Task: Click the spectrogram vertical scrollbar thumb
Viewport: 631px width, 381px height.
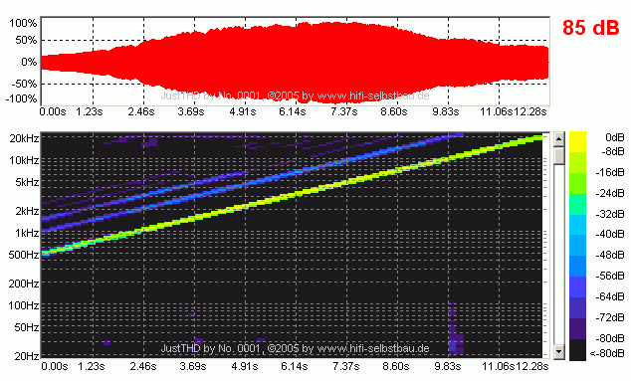Action: pyautogui.click(x=558, y=156)
